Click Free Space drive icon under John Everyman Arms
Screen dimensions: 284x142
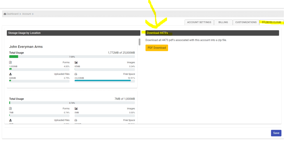(76, 74)
